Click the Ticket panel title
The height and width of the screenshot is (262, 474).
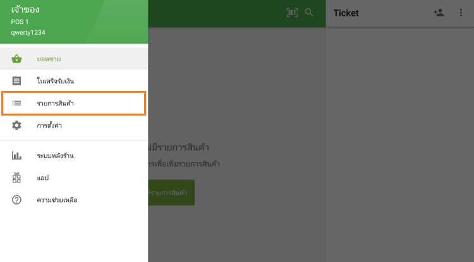(x=349, y=13)
